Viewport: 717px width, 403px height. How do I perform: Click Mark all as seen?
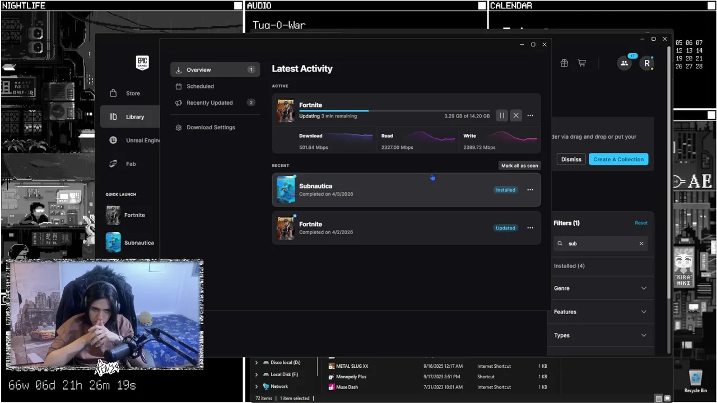(520, 166)
